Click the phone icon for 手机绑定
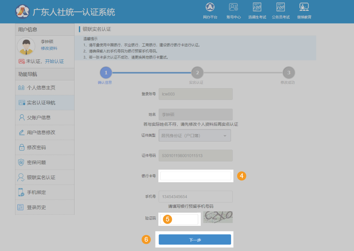The image size is (354, 251). [22, 192]
